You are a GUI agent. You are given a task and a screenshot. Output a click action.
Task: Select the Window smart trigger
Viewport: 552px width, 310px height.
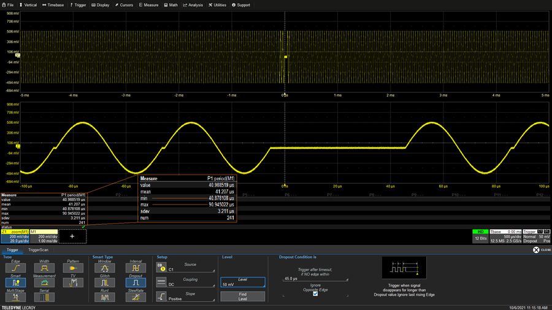pos(105,268)
